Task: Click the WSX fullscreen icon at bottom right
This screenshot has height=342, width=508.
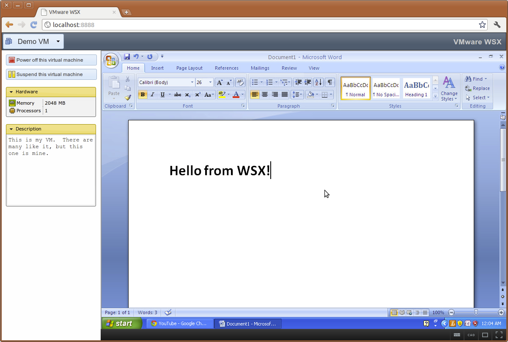Action: click(x=499, y=335)
